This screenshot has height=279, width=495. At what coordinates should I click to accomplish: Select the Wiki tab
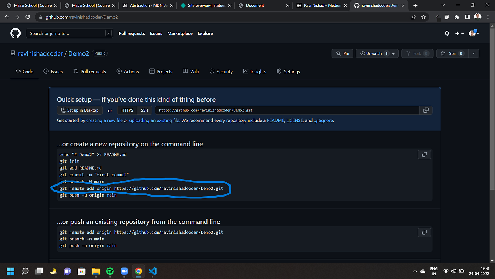[191, 71]
